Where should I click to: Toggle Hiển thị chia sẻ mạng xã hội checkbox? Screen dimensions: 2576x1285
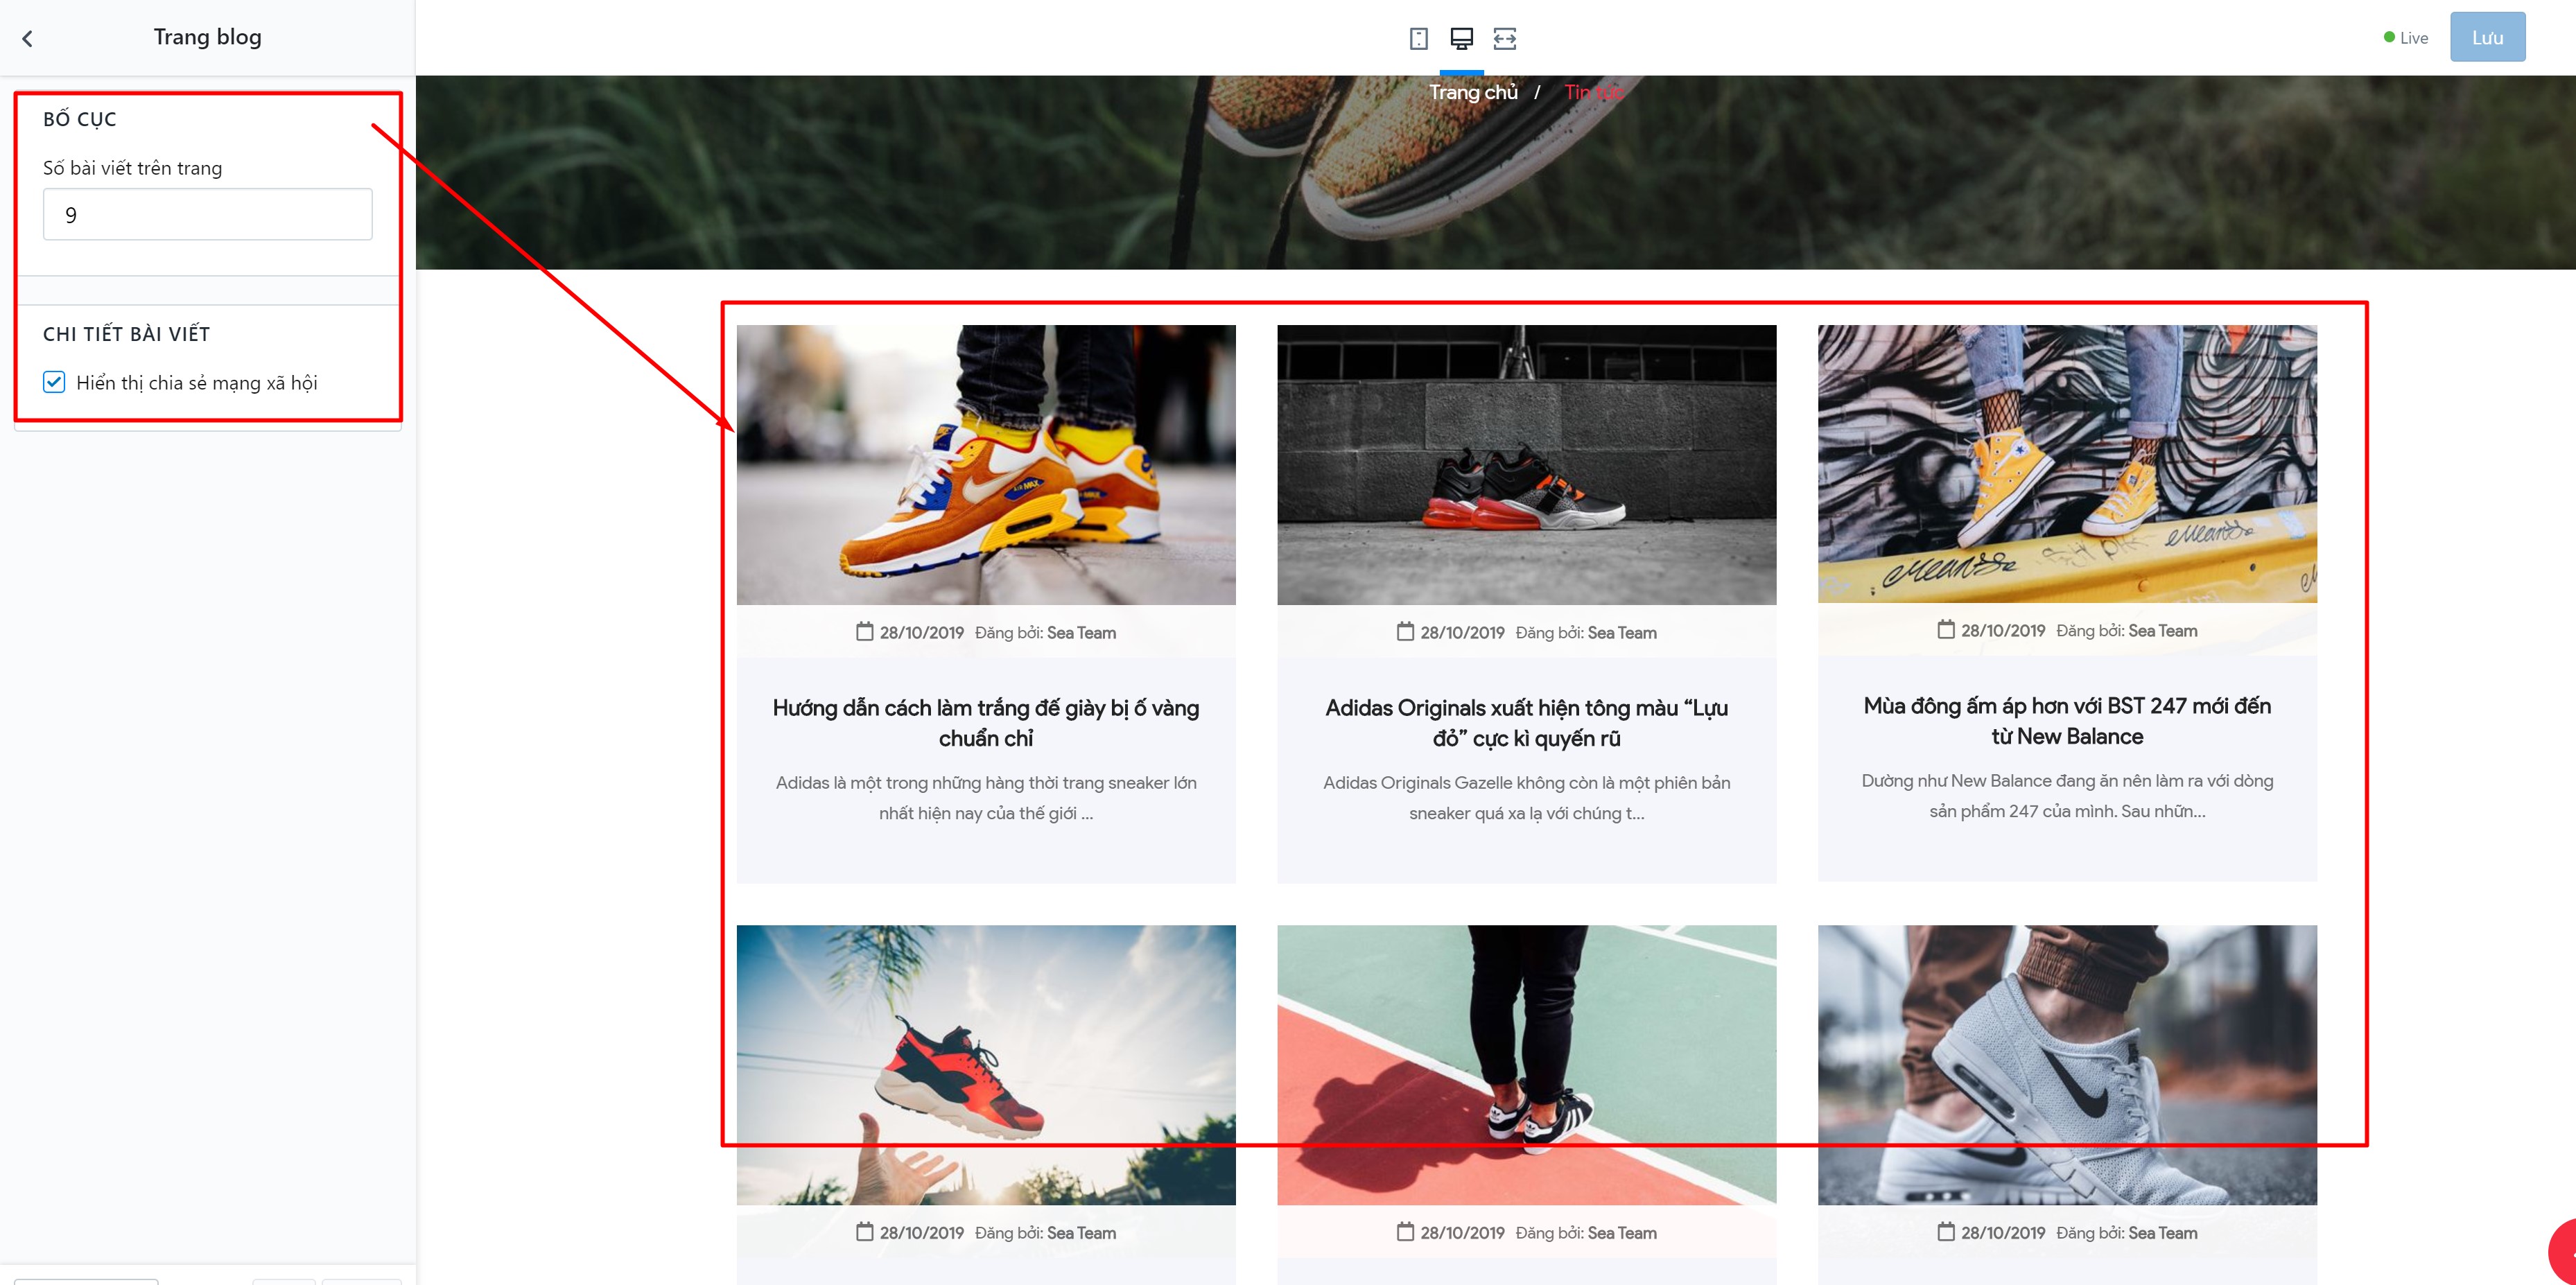54,382
